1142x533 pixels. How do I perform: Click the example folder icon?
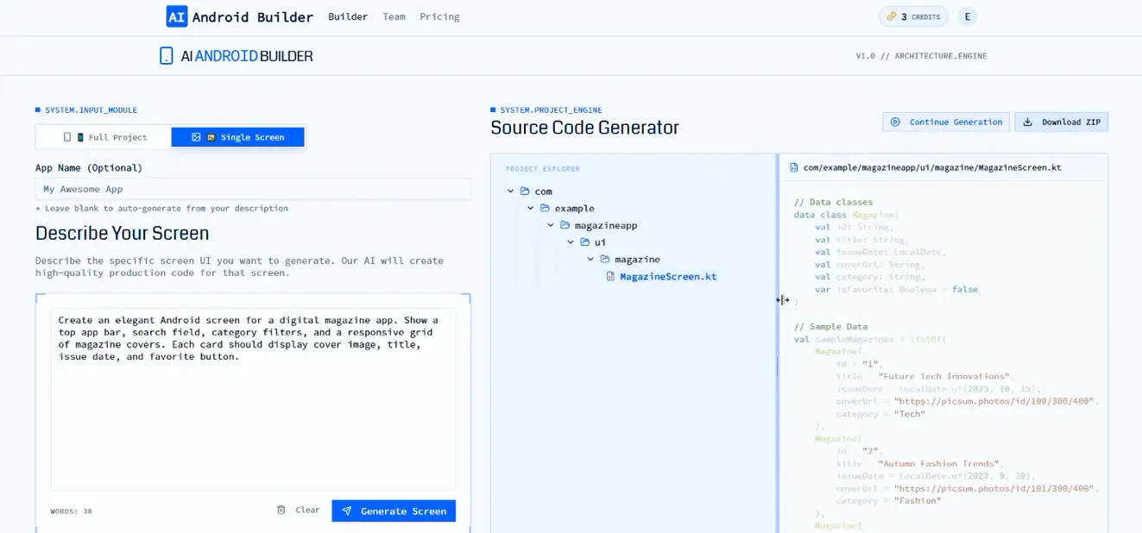point(545,209)
